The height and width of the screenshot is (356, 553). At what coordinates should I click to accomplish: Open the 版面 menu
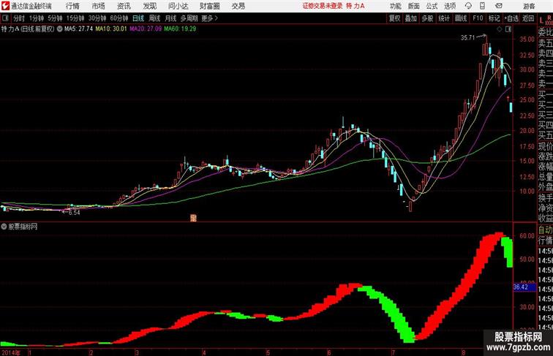click(414, 7)
